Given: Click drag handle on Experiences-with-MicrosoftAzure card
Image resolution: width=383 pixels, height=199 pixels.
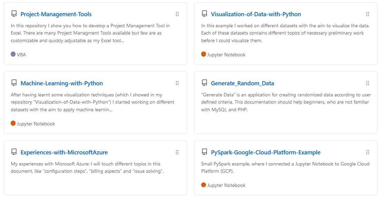Looking at the screenshot, I should pyautogui.click(x=177, y=152).
